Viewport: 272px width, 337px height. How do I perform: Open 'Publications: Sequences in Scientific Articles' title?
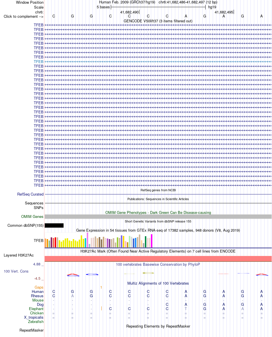coord(158,199)
